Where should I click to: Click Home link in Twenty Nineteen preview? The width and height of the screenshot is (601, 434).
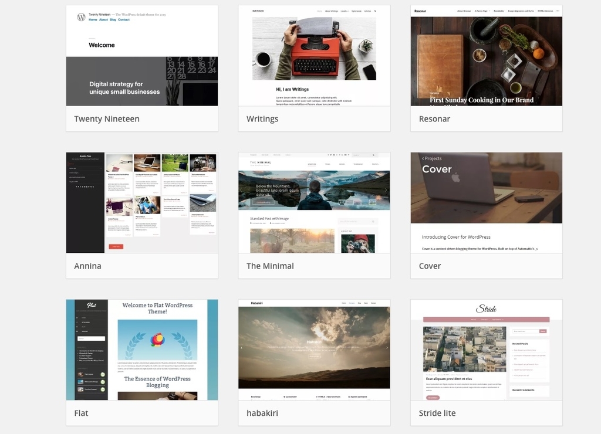93,19
